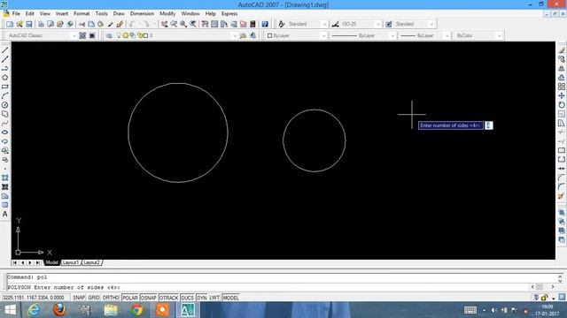The height and width of the screenshot is (318, 567).
Task: Click the Move tool
Action: point(561,96)
